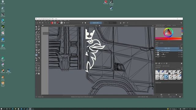
Task: Select the Shape selection arrow tool
Action: [36, 27]
